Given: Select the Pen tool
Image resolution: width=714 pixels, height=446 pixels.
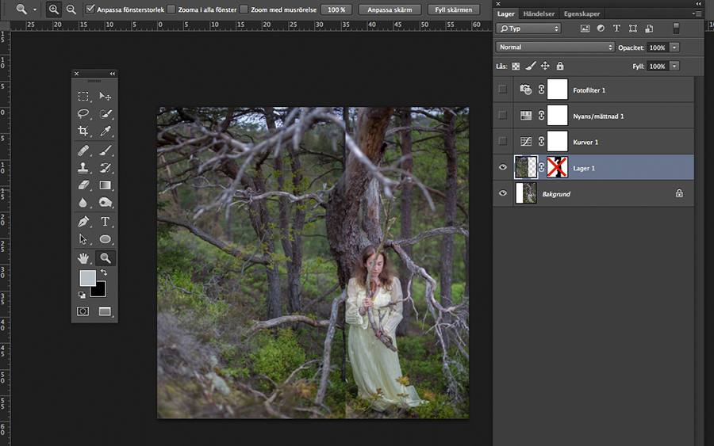Looking at the screenshot, I should pyautogui.click(x=83, y=222).
